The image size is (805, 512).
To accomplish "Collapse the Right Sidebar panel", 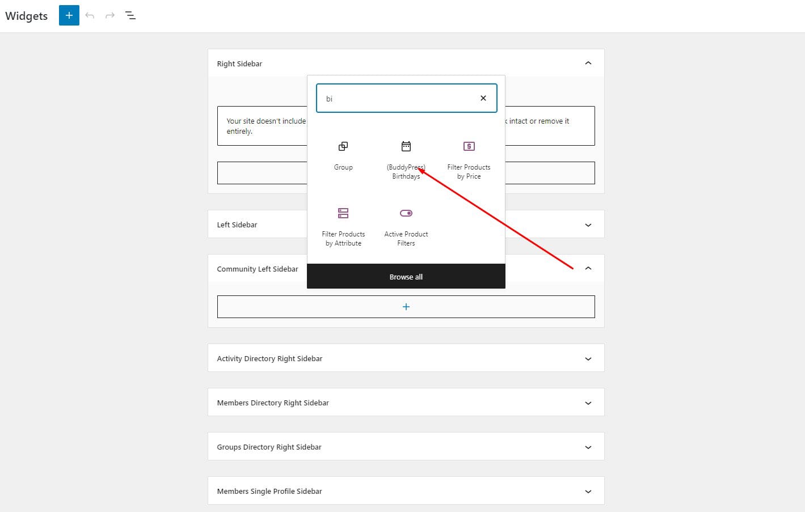I will point(588,63).
